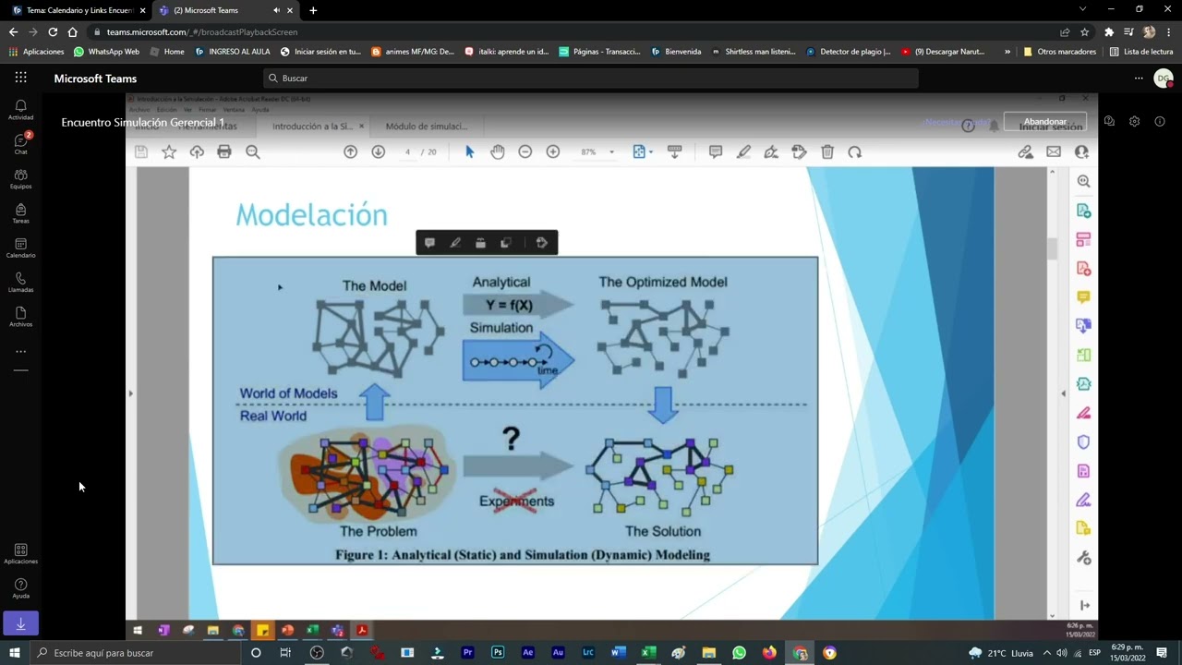This screenshot has height=665, width=1182.
Task: Open INGRESO AL AULA bookmark
Action: (x=233, y=52)
